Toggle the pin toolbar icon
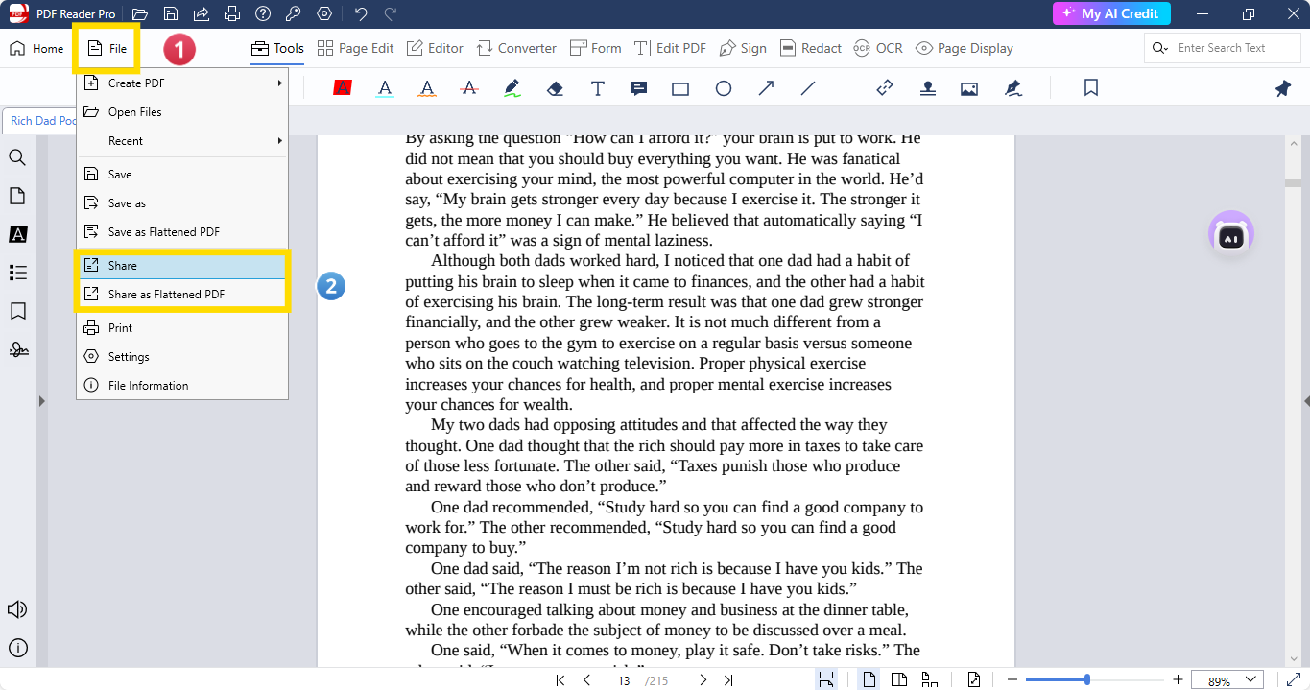The height and width of the screenshot is (690, 1310). click(x=1282, y=88)
